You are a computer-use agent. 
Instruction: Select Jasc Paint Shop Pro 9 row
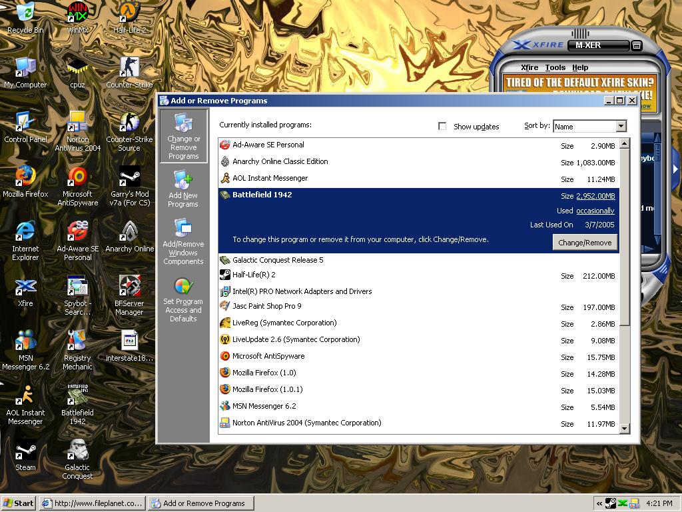(418, 307)
